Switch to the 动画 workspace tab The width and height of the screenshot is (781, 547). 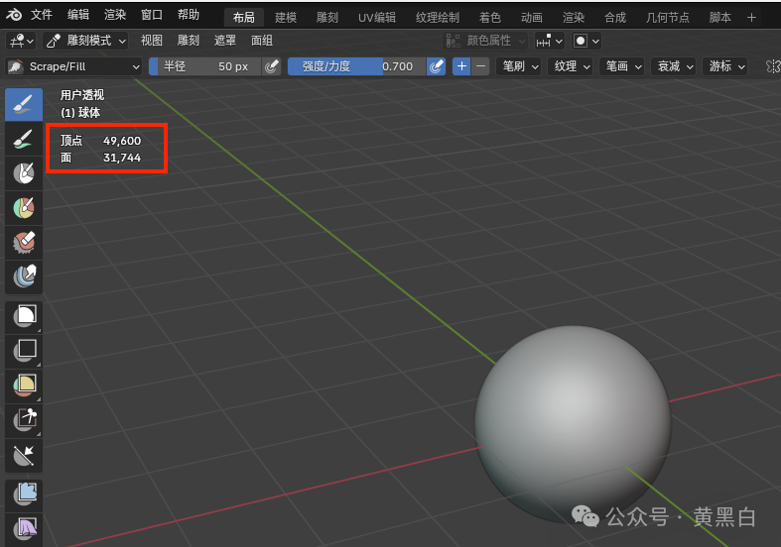[532, 18]
